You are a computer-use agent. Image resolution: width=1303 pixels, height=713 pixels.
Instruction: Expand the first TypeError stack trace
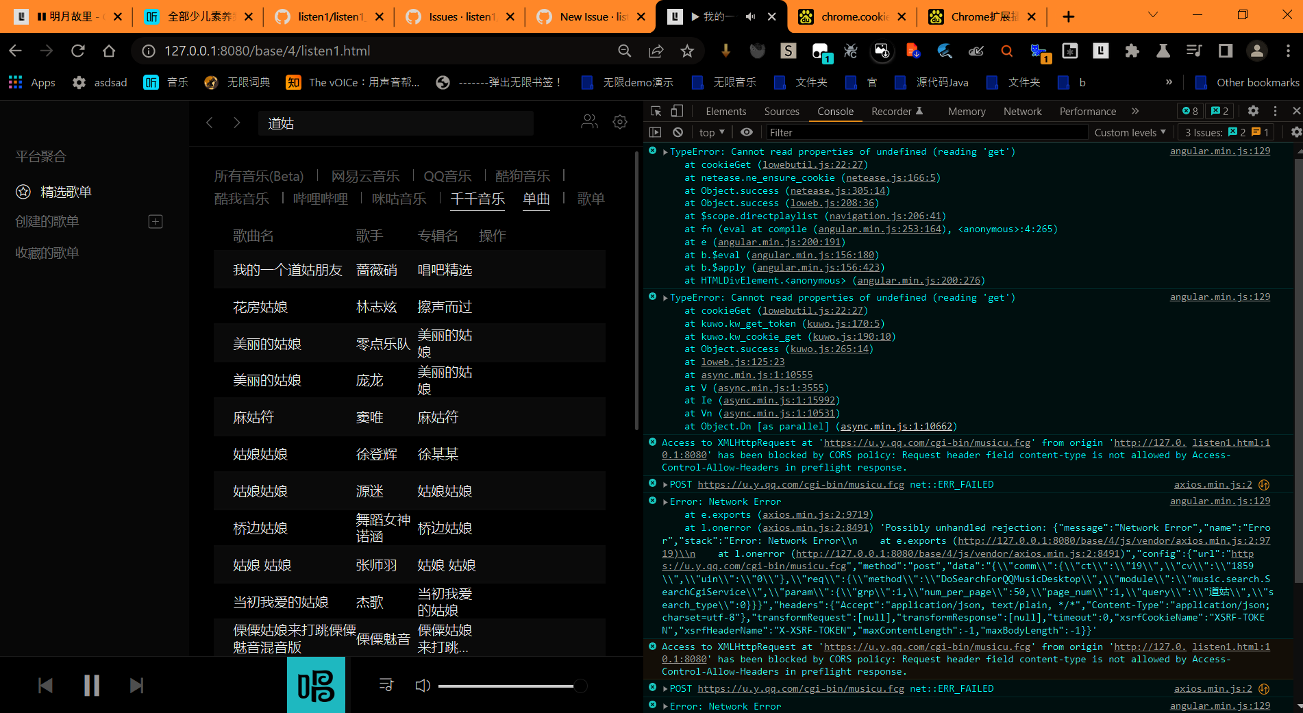click(665, 152)
